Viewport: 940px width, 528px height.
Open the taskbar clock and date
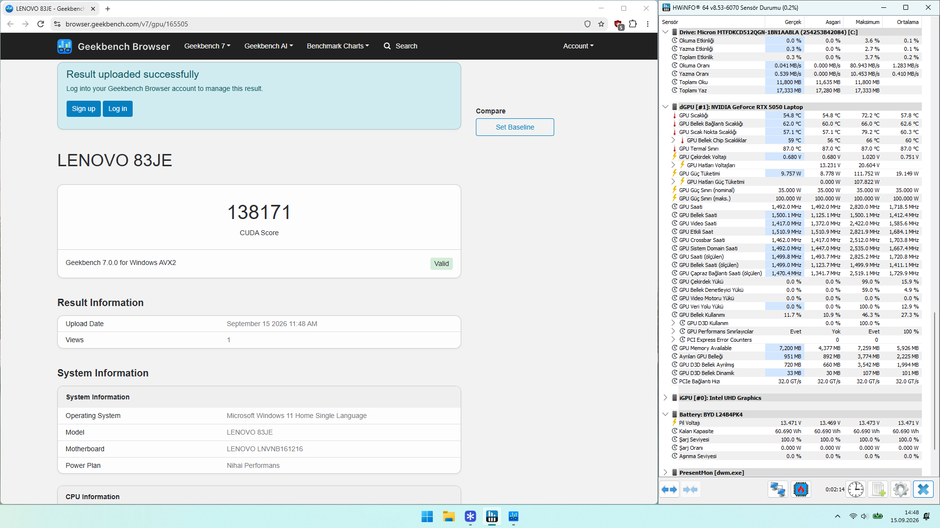point(905,516)
